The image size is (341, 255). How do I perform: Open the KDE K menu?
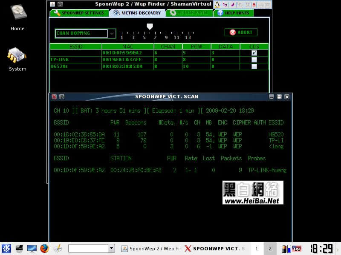tap(6, 249)
